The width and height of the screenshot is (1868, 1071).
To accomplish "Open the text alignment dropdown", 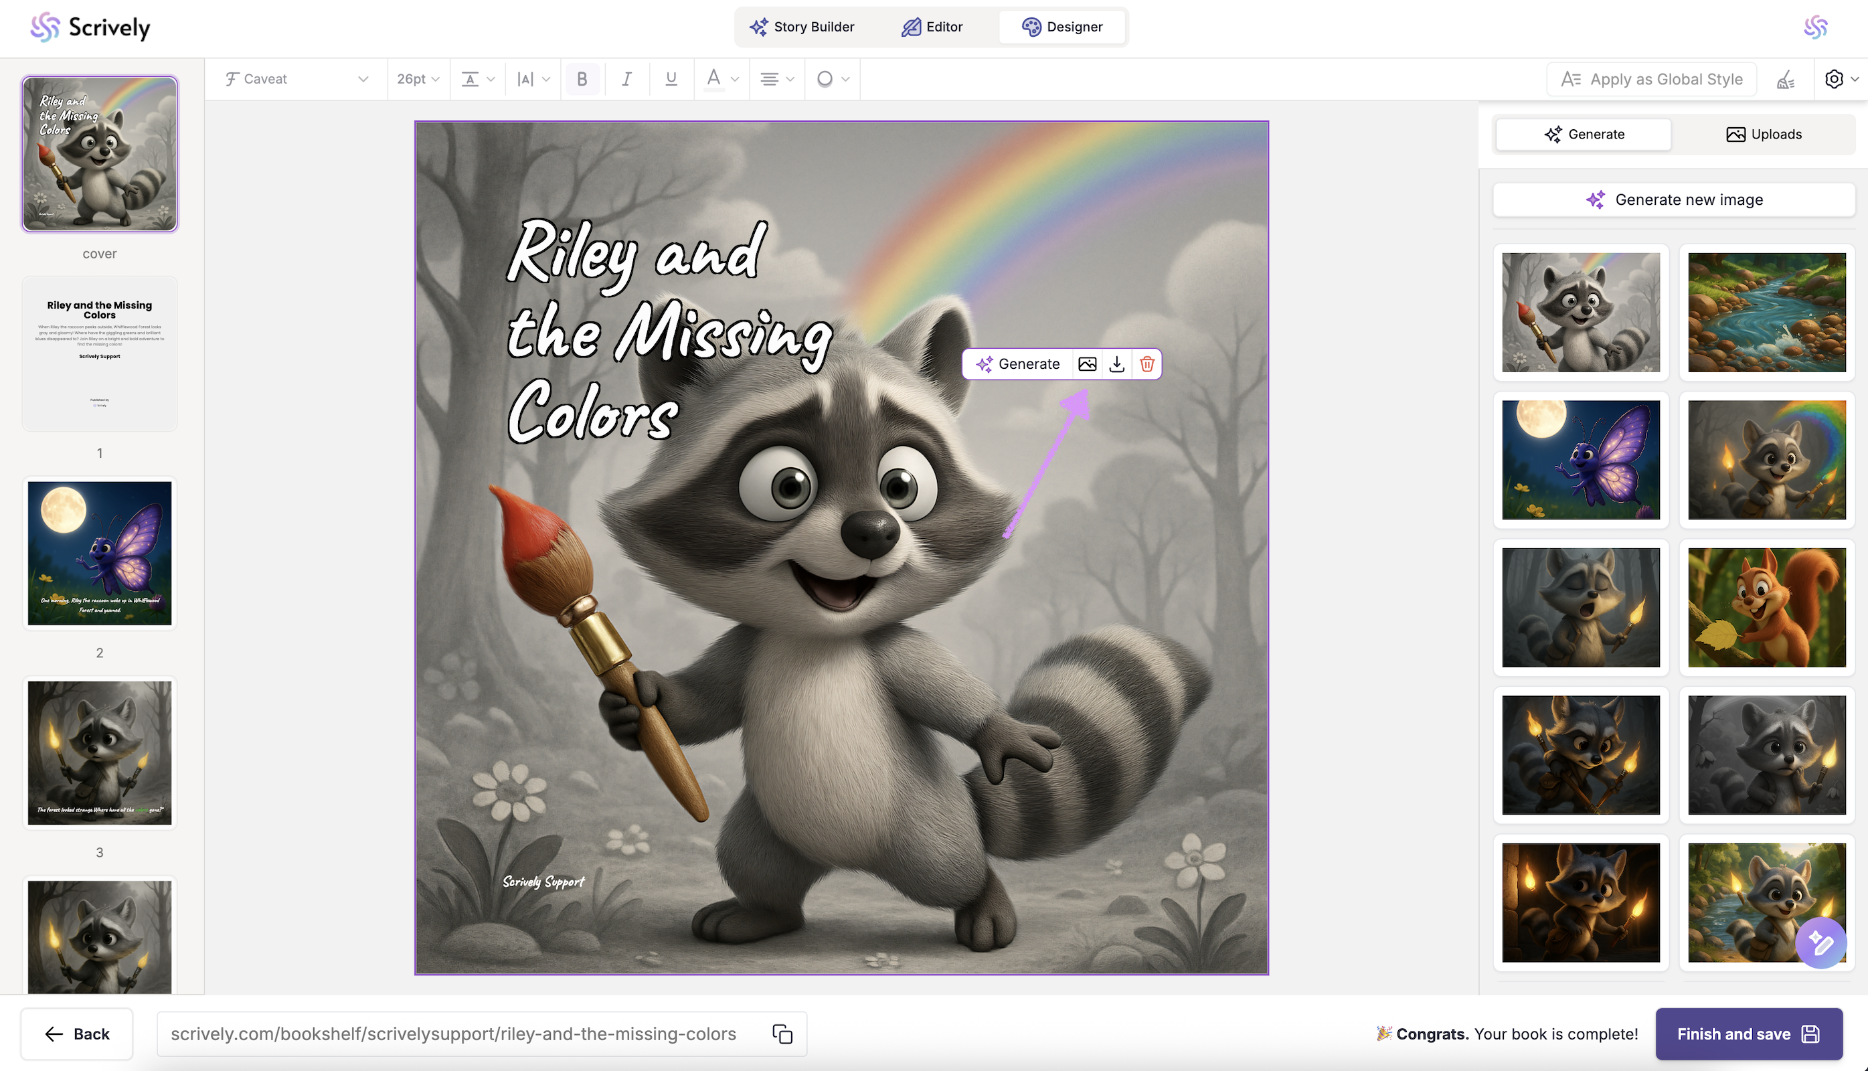I will click(776, 79).
